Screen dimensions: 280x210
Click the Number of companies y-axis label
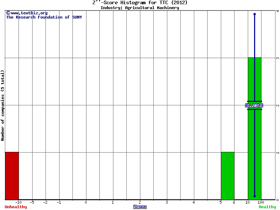click(3, 105)
